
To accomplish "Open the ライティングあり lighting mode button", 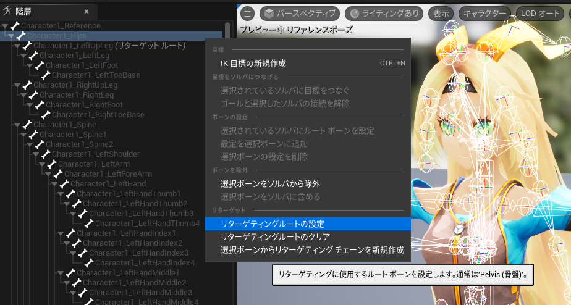I will point(384,14).
